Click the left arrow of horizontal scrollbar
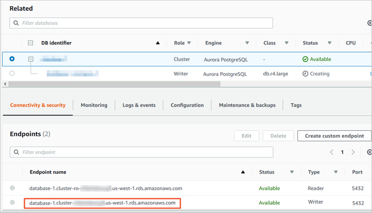This screenshot has width=372, height=213. click(5, 84)
